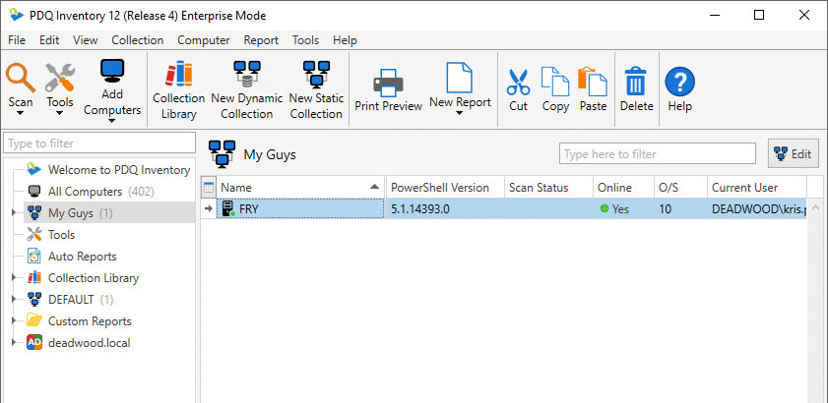Click the PDQ Inventory title bar logo
This screenshot has width=828, height=403.
click(17, 16)
